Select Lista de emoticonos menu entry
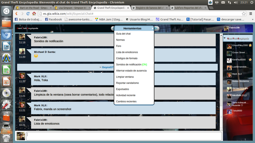The width and height of the screenshot is (255, 143). (127, 52)
